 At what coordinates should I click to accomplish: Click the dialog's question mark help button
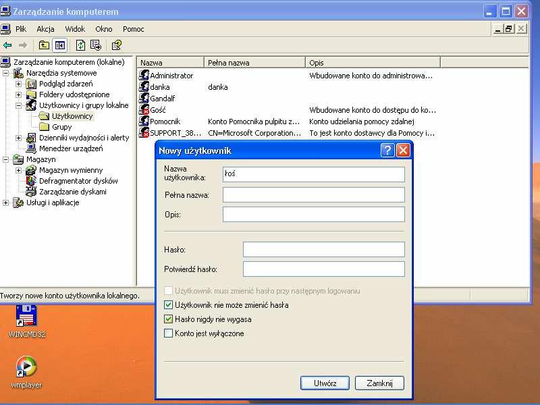coord(387,151)
